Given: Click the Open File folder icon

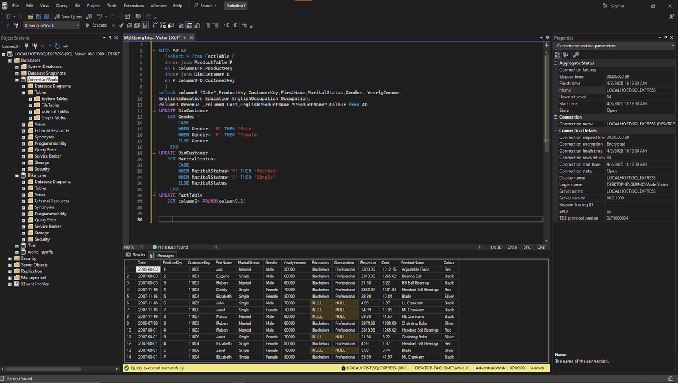Looking at the screenshot, I should pyautogui.click(x=31, y=16).
